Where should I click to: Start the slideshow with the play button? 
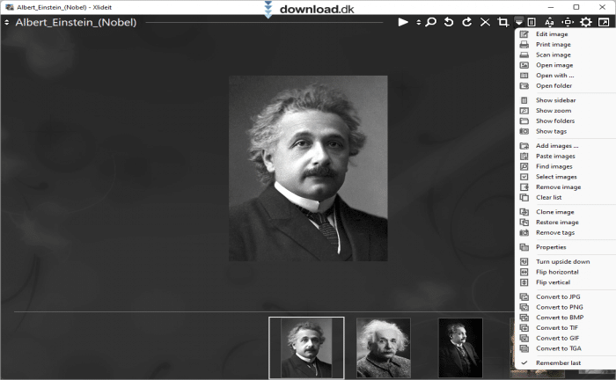point(403,22)
